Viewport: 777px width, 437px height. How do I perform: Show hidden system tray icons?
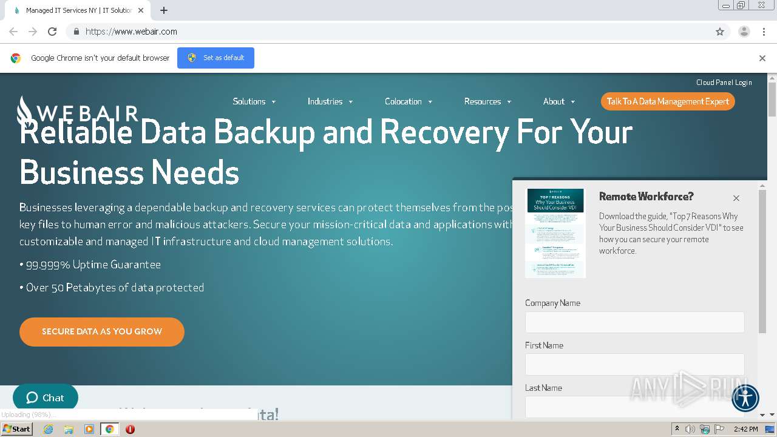coord(677,429)
